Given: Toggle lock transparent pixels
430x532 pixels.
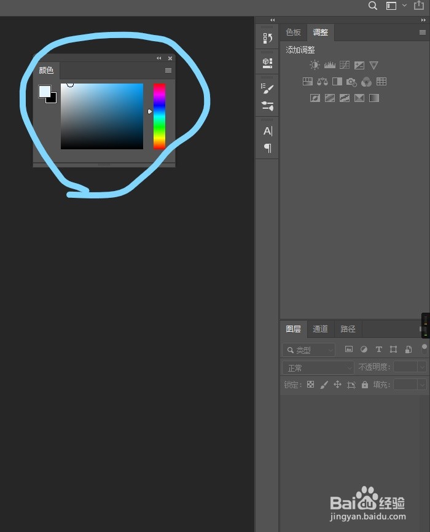Looking at the screenshot, I should click(x=311, y=385).
